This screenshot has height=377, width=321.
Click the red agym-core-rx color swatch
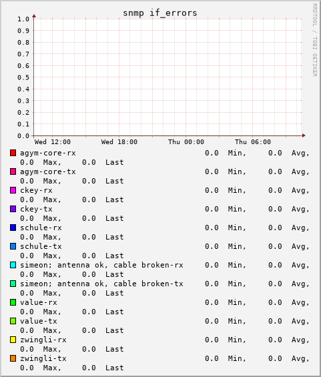coord(13,153)
